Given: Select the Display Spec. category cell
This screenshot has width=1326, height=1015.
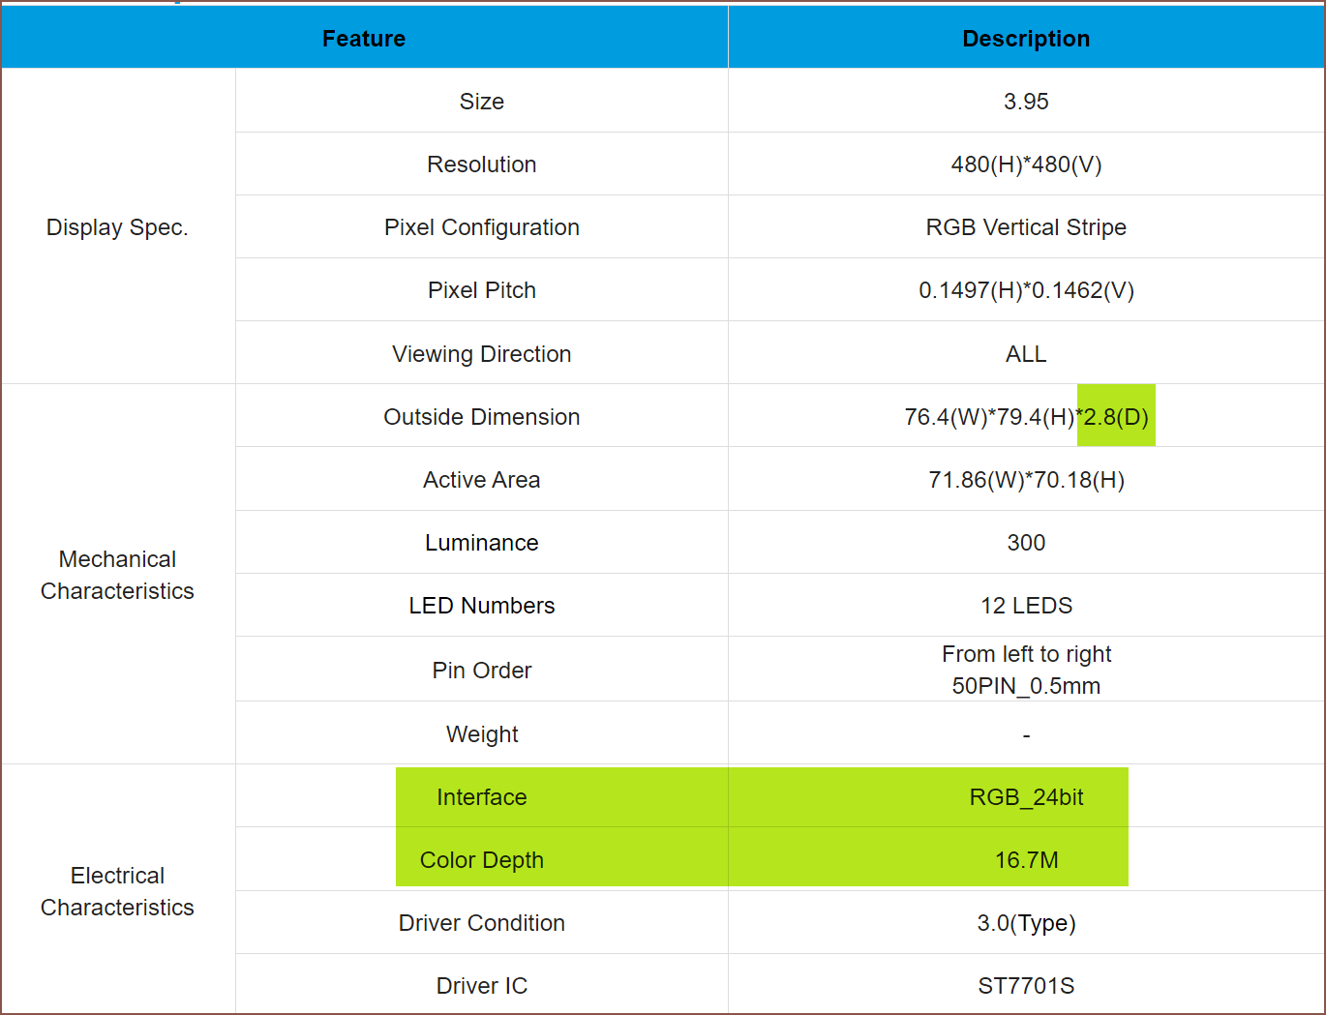Looking at the screenshot, I should (117, 227).
